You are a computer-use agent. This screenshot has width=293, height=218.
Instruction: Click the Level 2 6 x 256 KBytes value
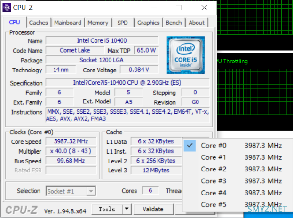click(156, 161)
